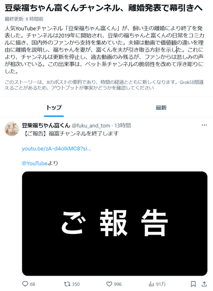Click the reply icon with 68 comments
Screen dimensions: 213x291
pyautogui.click(x=25, y=284)
